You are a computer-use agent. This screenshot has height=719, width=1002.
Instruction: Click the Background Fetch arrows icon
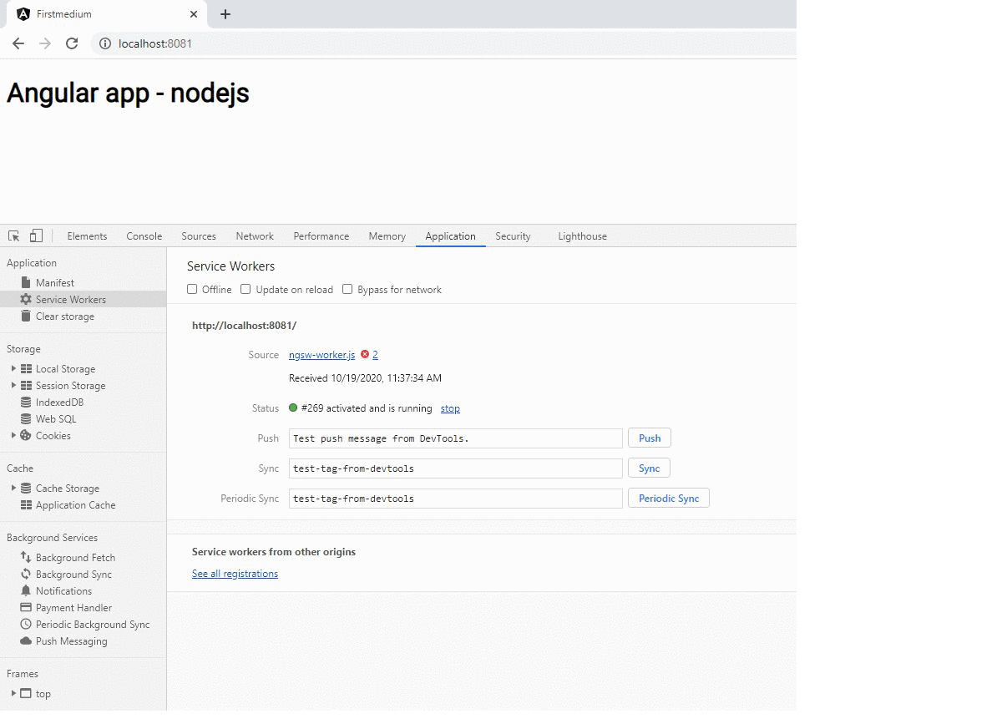[x=26, y=558]
